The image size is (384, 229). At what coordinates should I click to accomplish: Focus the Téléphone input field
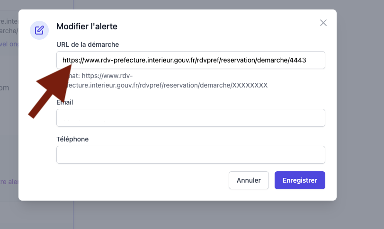point(191,155)
